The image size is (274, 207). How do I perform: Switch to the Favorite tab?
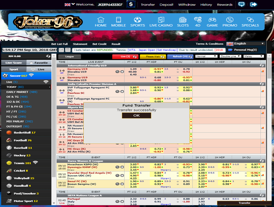pos(39,63)
